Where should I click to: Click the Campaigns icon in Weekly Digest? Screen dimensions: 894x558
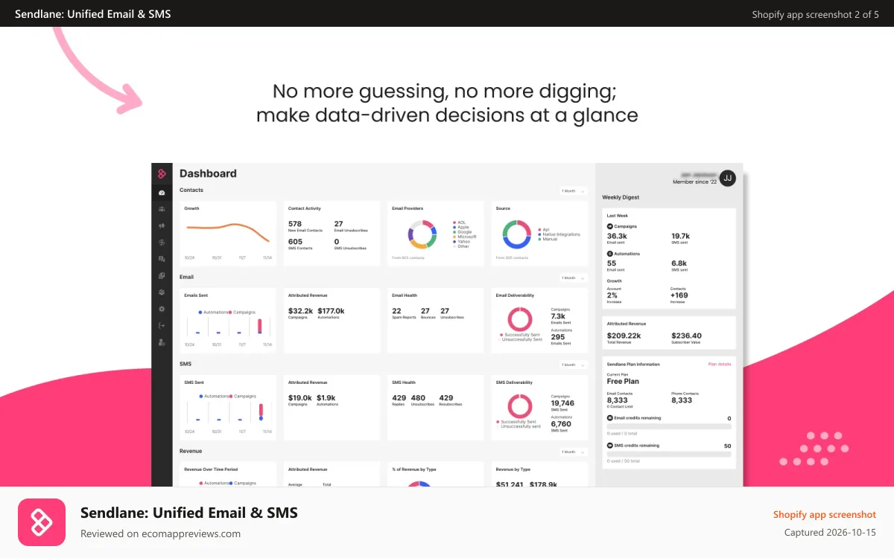(x=610, y=226)
